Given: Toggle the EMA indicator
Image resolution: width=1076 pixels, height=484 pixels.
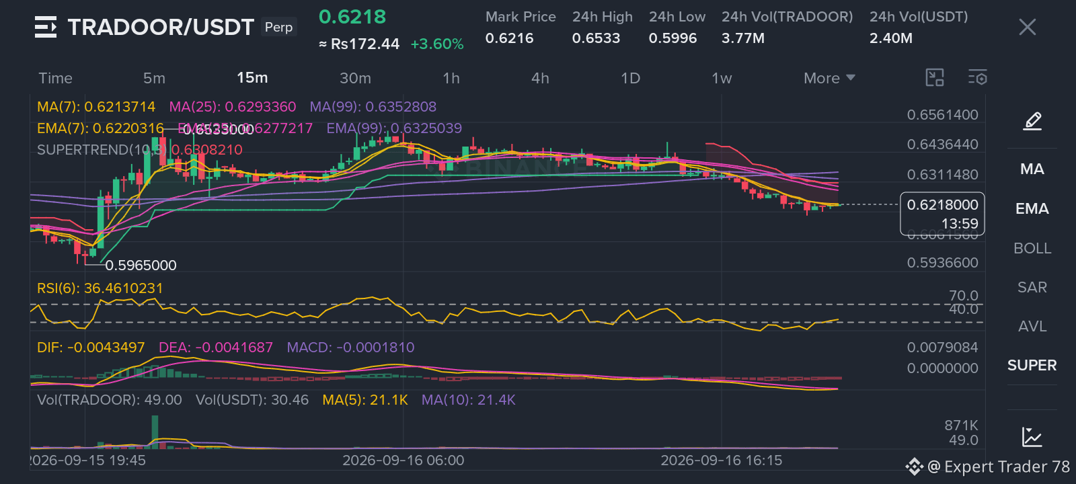Looking at the screenshot, I should (1032, 209).
